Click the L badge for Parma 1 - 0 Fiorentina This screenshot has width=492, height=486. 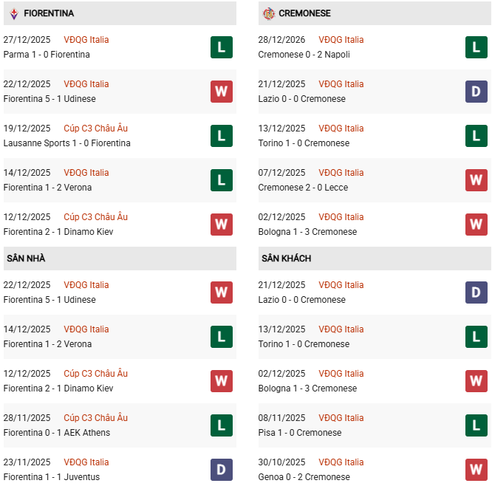point(221,47)
